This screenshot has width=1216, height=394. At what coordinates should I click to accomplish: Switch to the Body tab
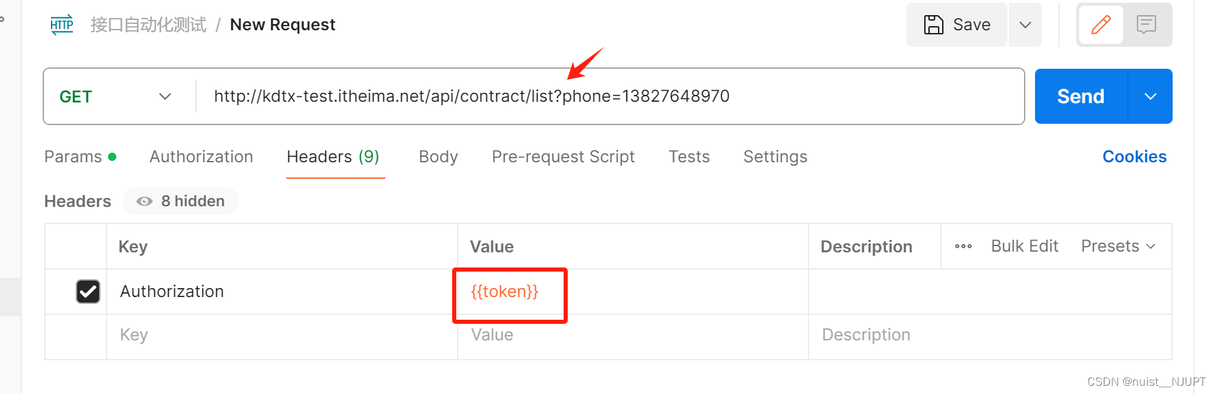[438, 157]
